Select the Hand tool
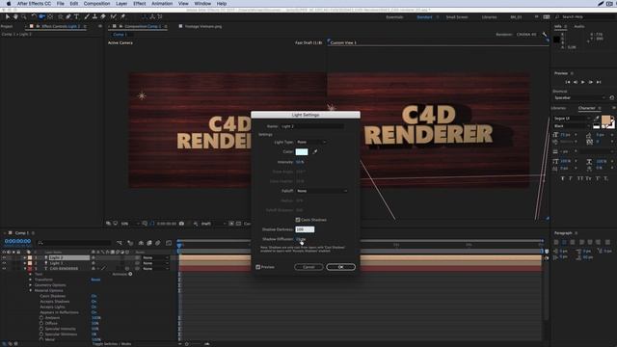The width and height of the screenshot is (617, 347). tap(15, 16)
